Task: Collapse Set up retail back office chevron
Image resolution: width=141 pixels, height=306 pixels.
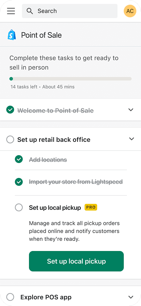Action: [132, 139]
